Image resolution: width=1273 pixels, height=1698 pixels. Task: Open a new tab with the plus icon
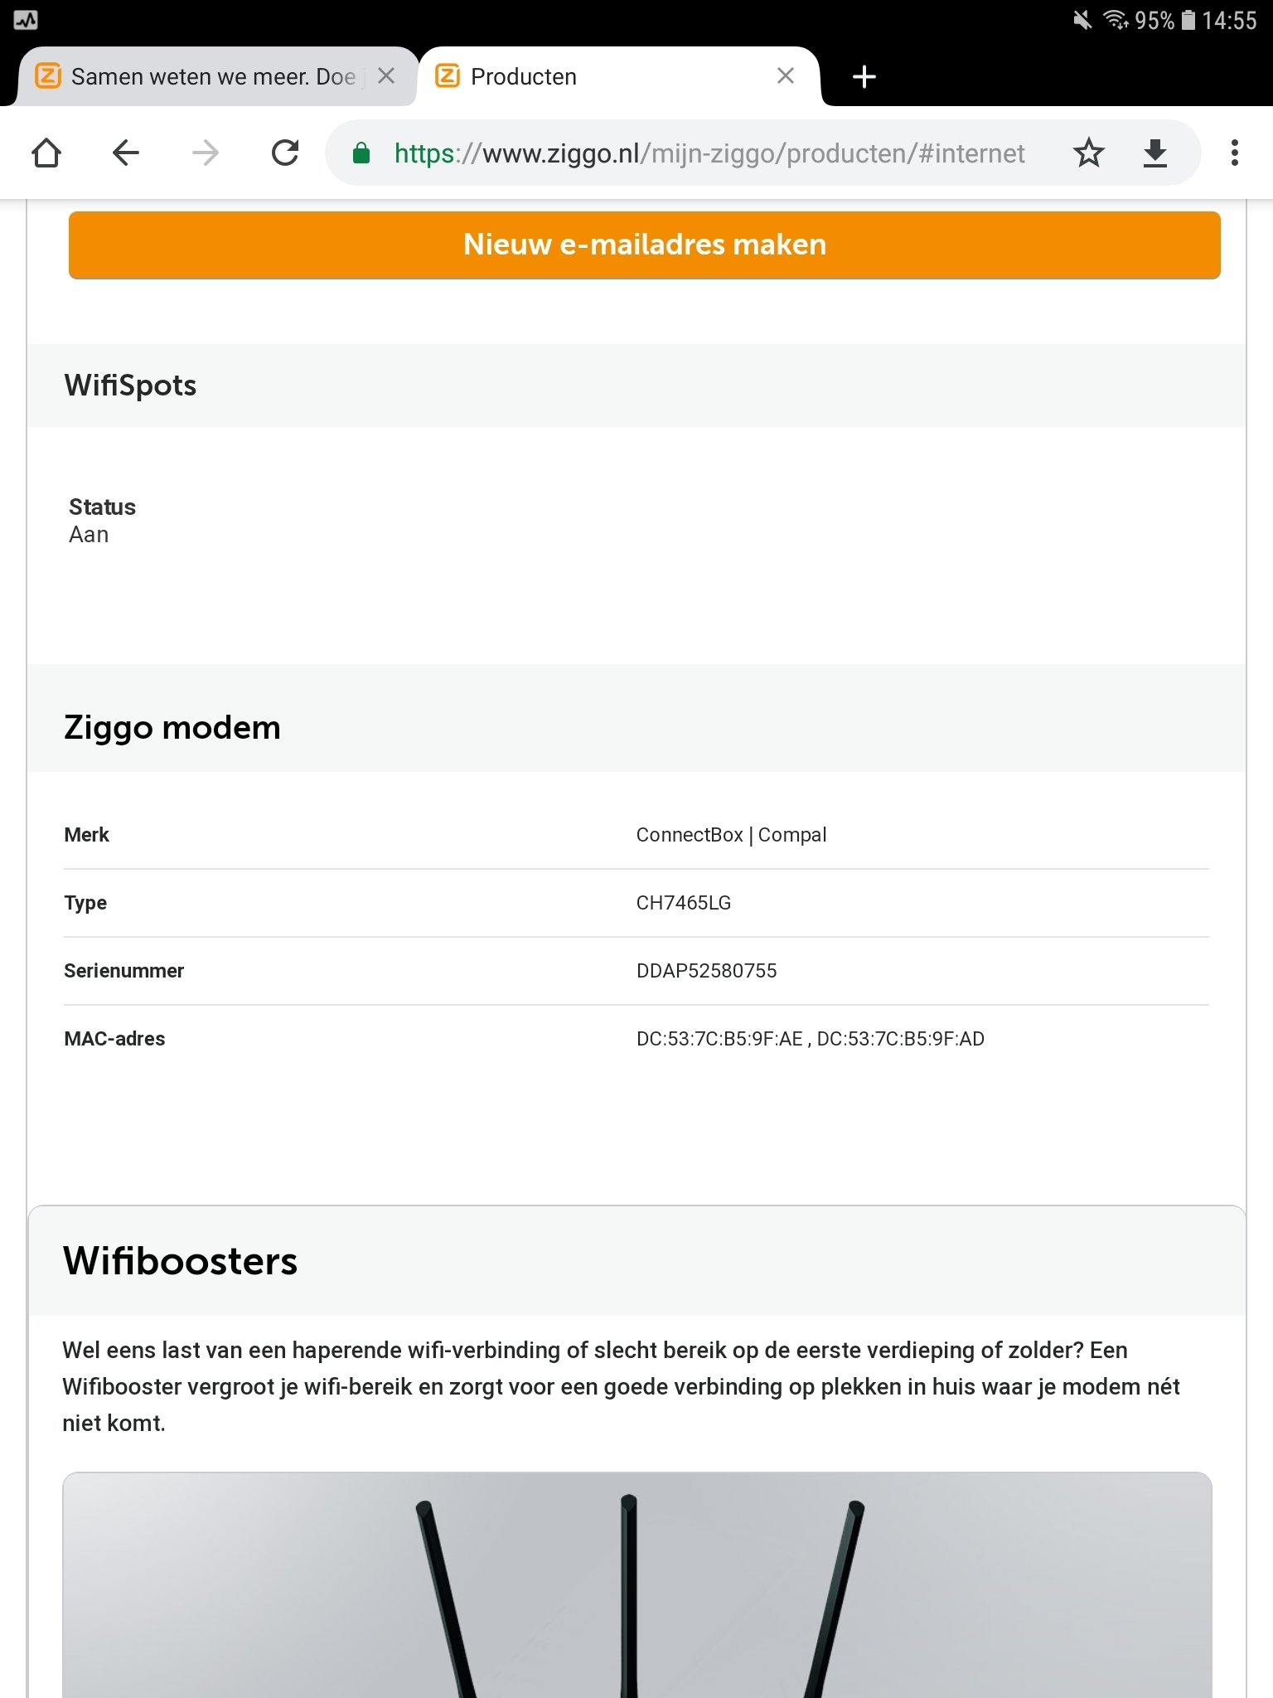point(864,76)
